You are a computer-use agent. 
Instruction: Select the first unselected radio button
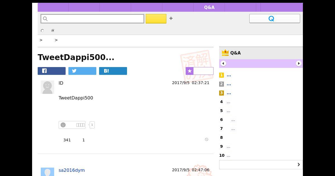point(42,31)
